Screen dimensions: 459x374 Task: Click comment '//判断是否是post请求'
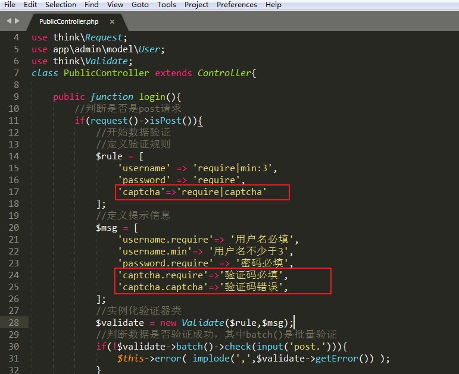pyautogui.click(x=128, y=109)
